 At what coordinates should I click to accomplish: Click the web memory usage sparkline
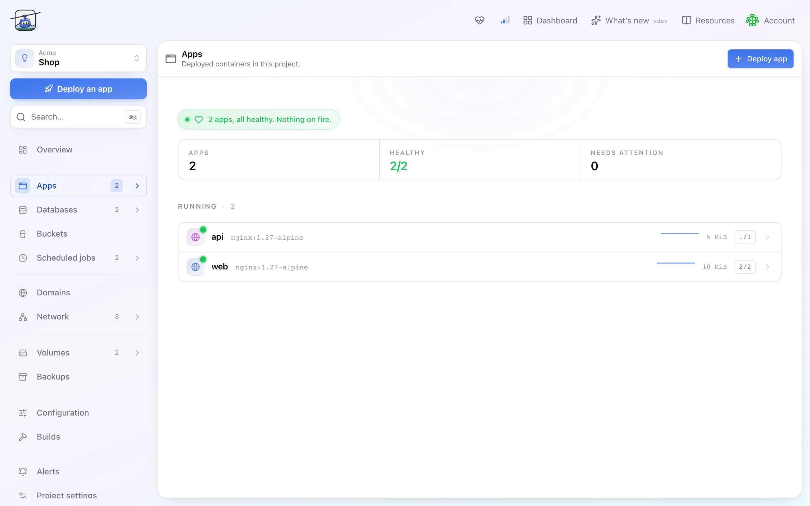(x=676, y=263)
